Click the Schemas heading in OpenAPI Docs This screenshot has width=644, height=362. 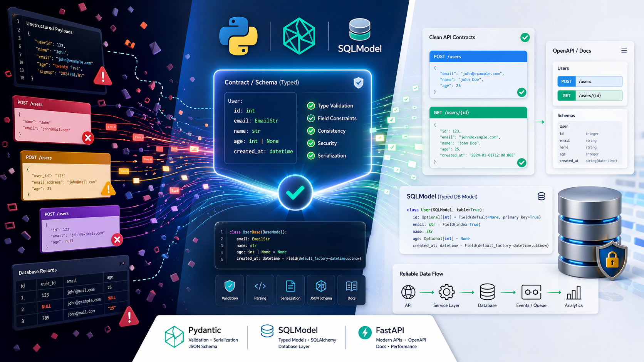566,116
